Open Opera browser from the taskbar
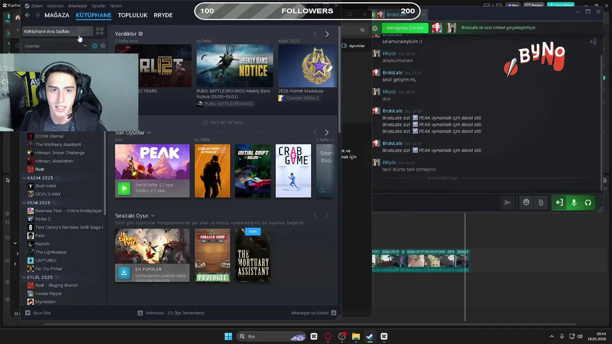The image size is (612, 344). click(x=328, y=336)
